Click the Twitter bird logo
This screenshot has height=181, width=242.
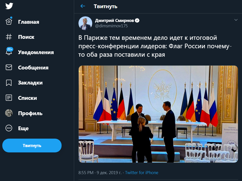click(9, 6)
